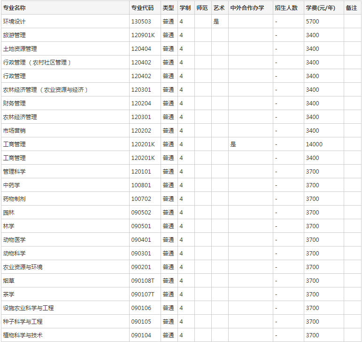Viewport: 362px width, 342px height.
Task: Click the 环境设计 major name
Action: click(x=15, y=22)
